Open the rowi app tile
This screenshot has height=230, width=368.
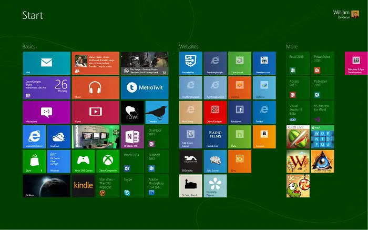click(132, 112)
